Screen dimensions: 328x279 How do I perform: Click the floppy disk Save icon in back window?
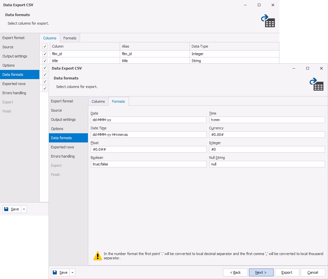(x=6, y=209)
